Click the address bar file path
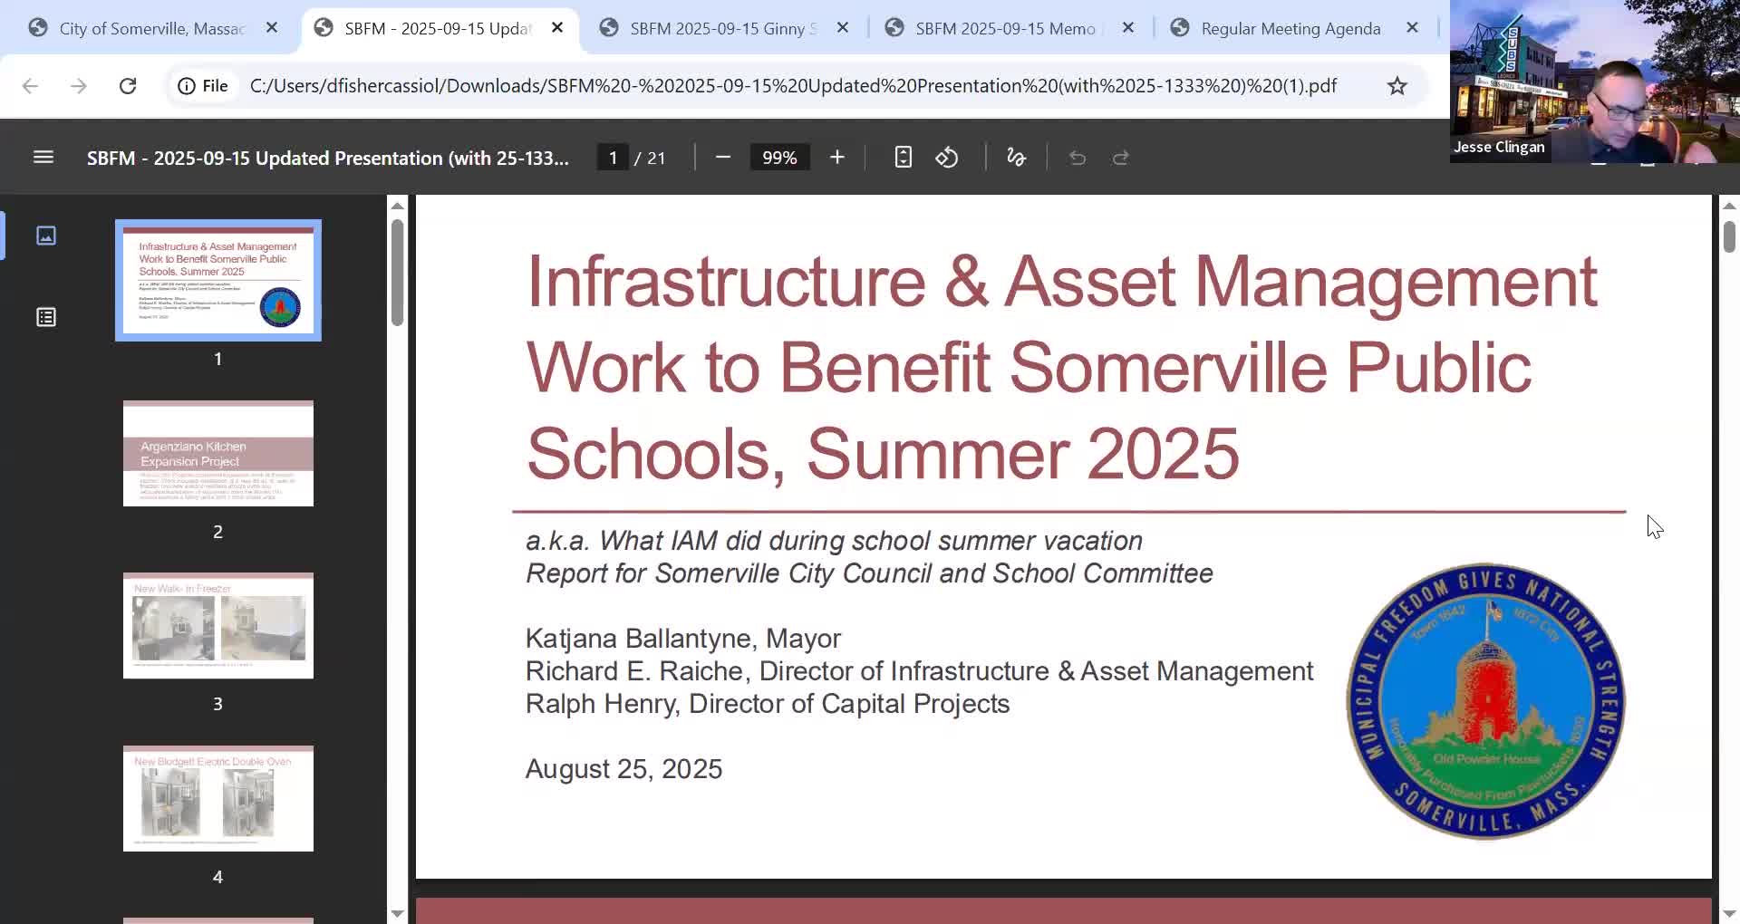Viewport: 1740px width, 924px height. (x=793, y=86)
